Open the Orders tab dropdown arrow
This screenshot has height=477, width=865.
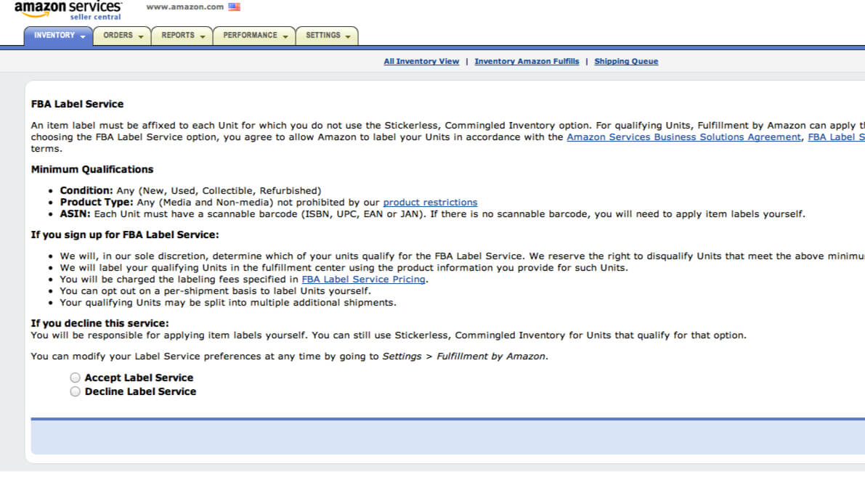pyautogui.click(x=141, y=36)
